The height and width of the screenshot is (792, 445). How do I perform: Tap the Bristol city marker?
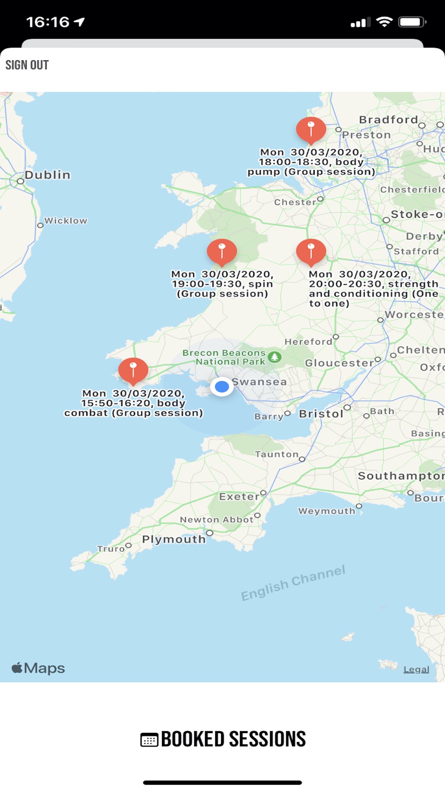click(x=347, y=407)
